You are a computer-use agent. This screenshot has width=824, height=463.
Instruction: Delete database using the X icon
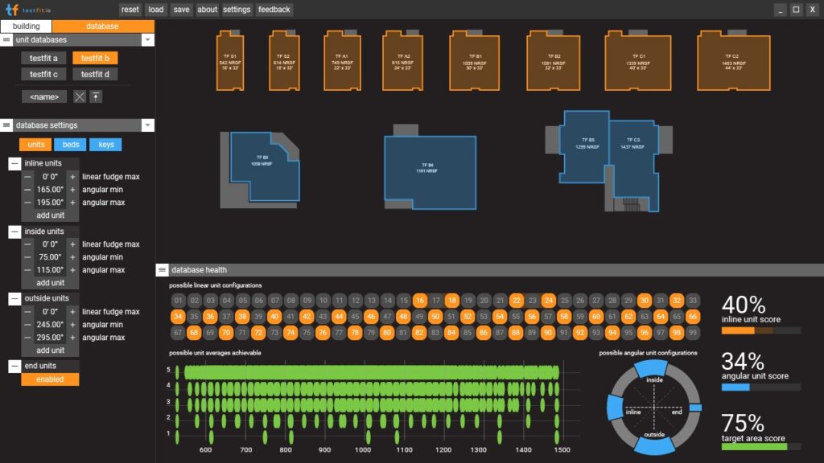pos(80,96)
